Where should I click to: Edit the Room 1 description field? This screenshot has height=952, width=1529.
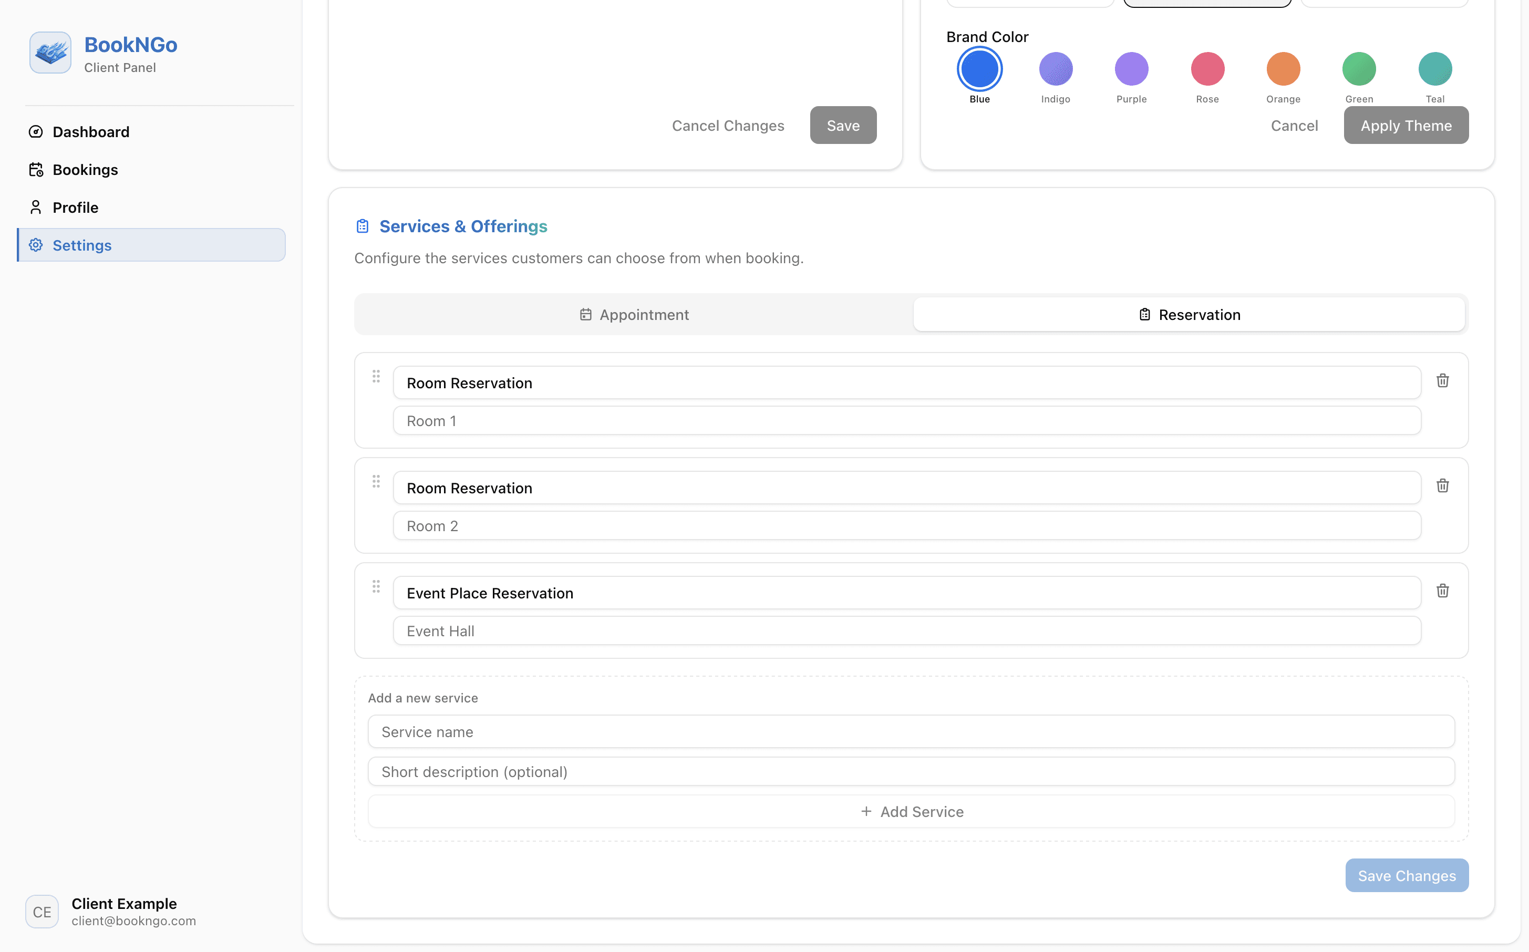907,421
